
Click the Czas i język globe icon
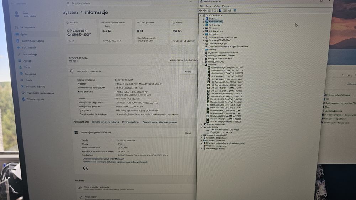21,74
